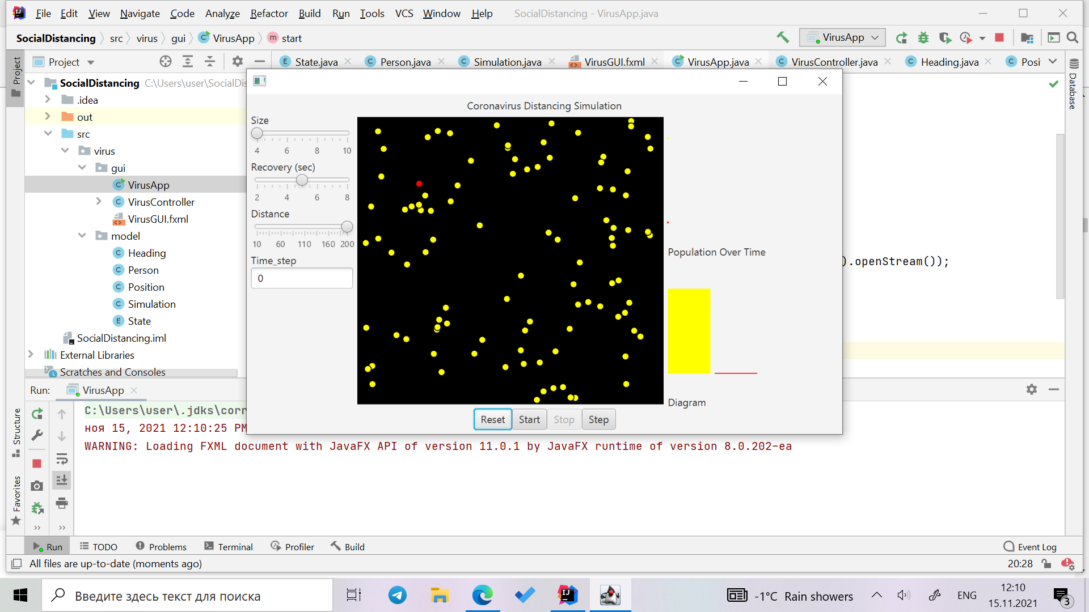The width and height of the screenshot is (1089, 612).
Task: Click Step in simulation window
Action: pyautogui.click(x=598, y=420)
